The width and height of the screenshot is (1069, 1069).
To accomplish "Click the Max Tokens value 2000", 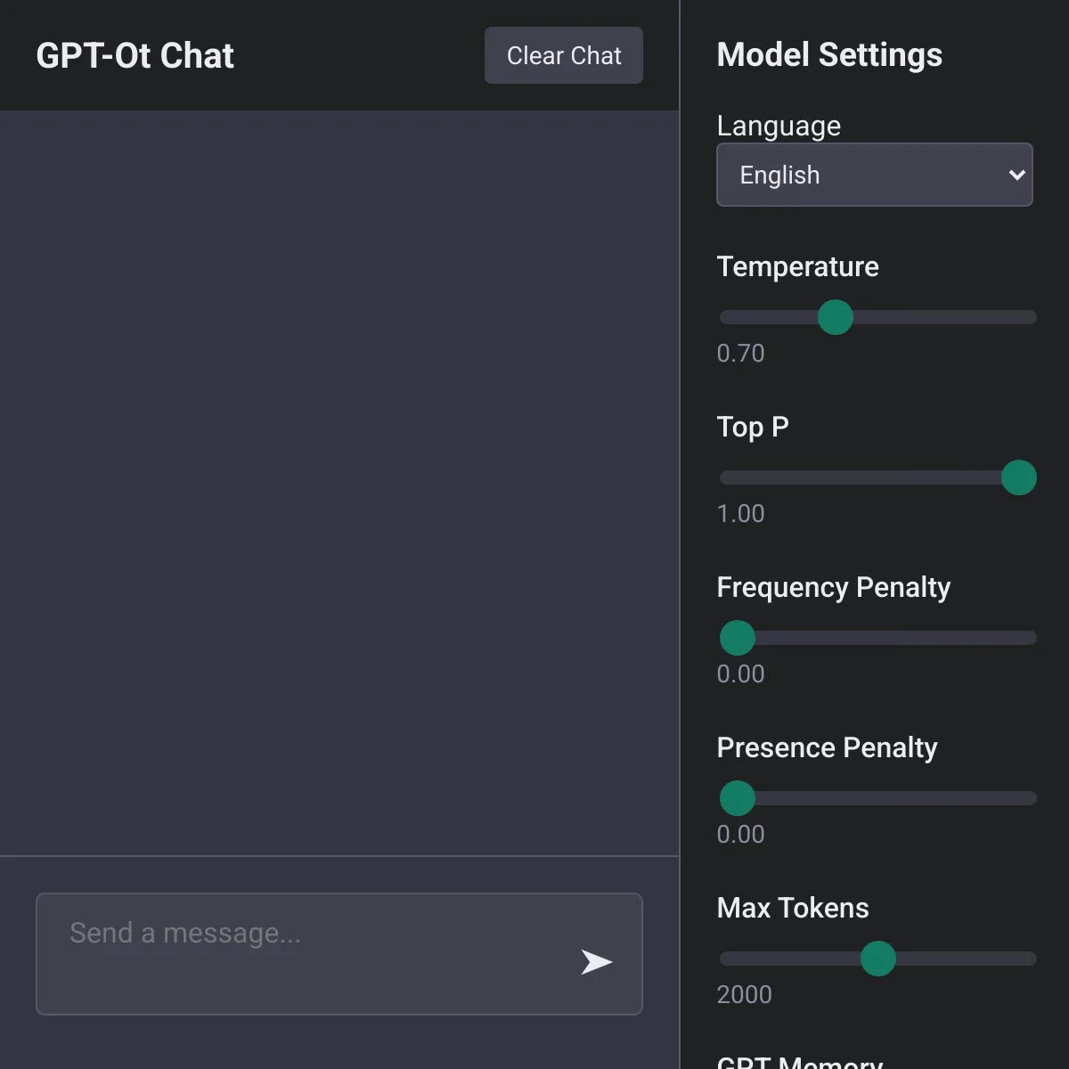I will coord(744,994).
